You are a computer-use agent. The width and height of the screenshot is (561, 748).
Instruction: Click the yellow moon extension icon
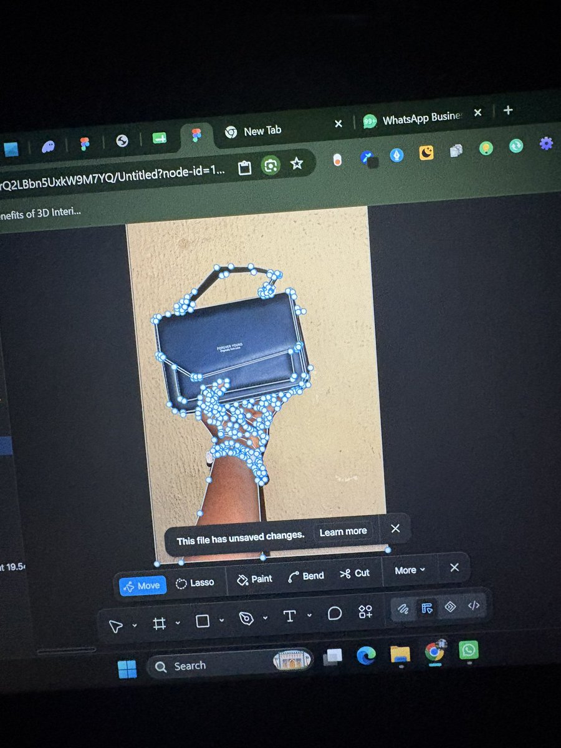pos(426,152)
